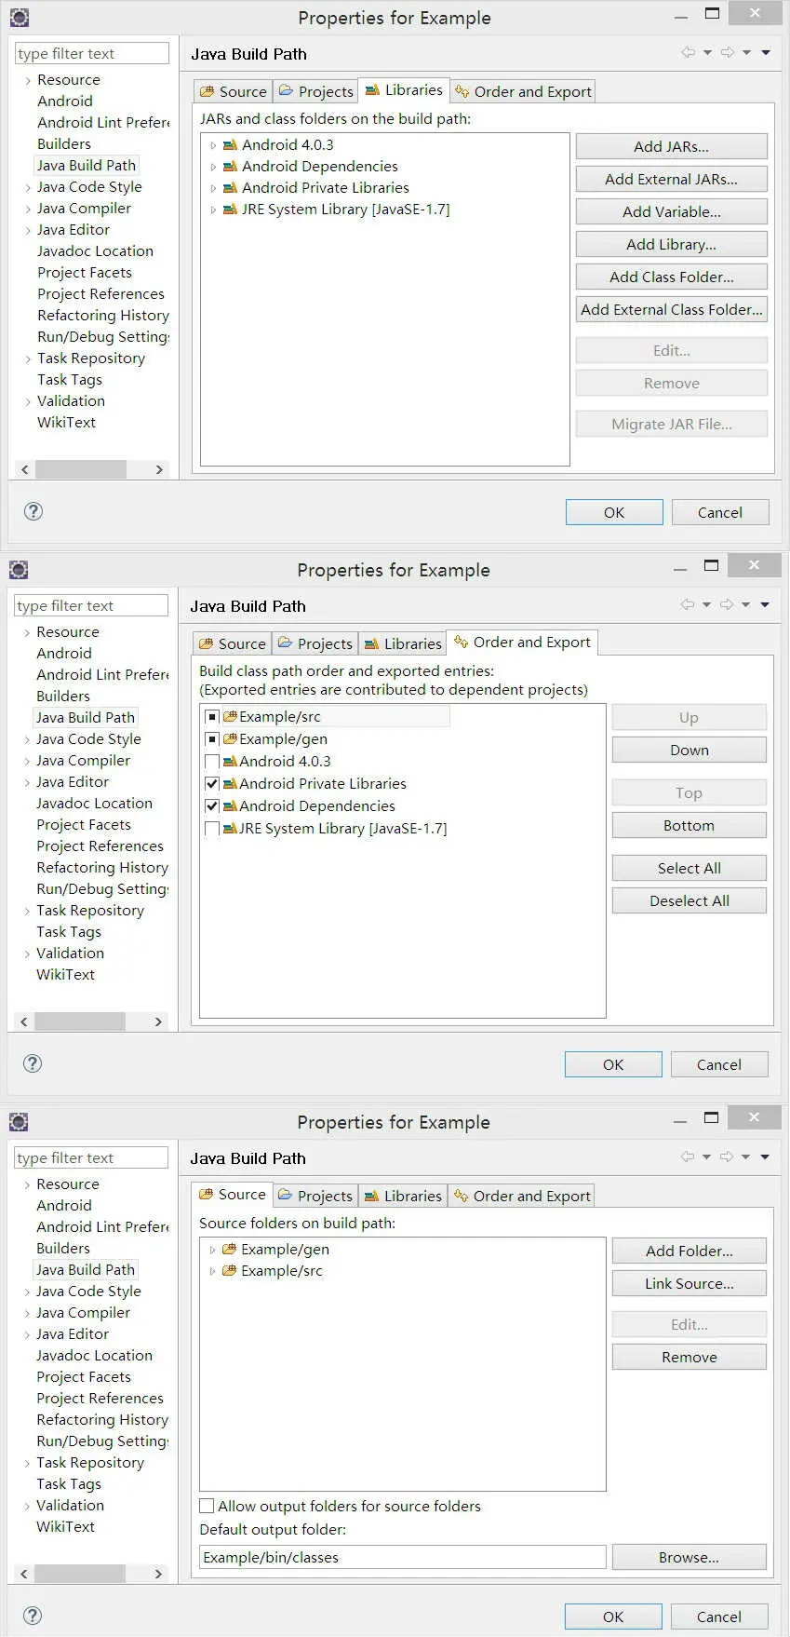Click Link Source... button
The height and width of the screenshot is (1637, 790).
tap(689, 1283)
